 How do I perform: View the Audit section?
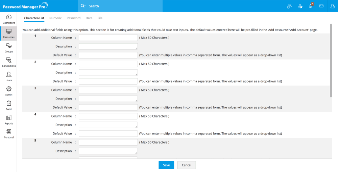point(9,105)
